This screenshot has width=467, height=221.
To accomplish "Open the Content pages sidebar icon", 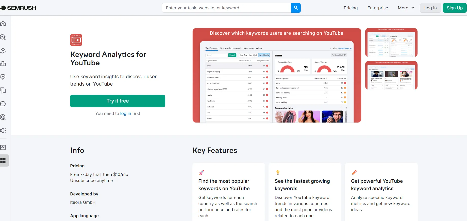I will (x=3, y=90).
